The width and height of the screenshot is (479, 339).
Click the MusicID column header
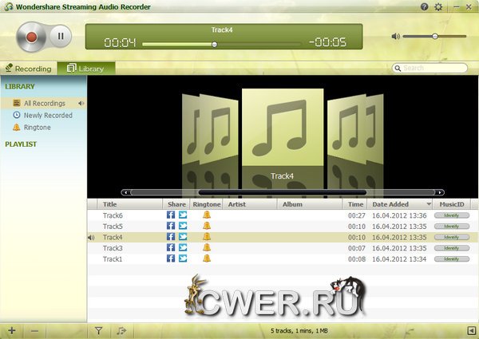pos(452,204)
